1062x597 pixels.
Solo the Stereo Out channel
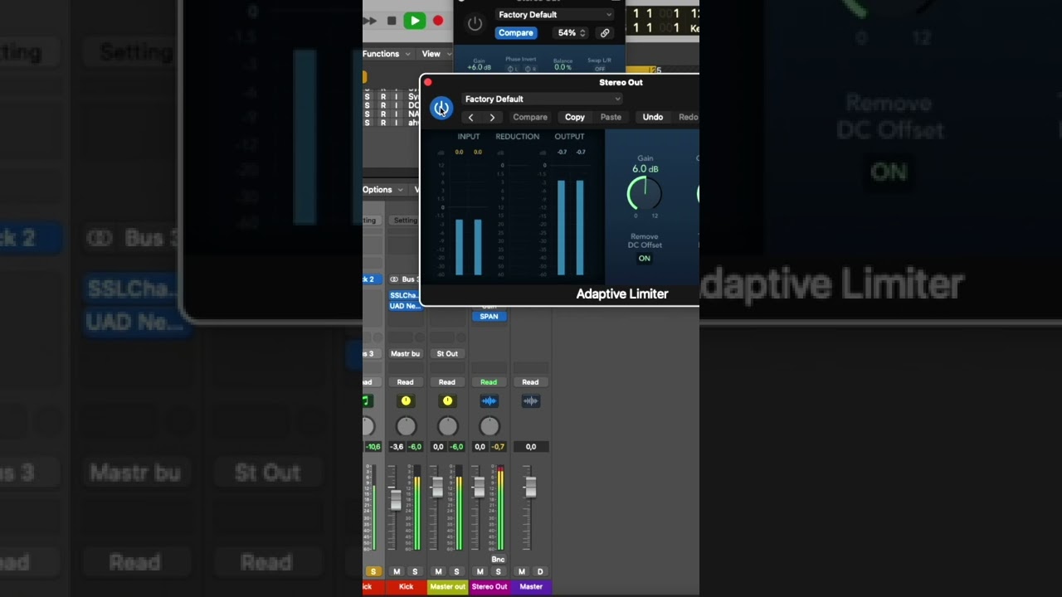[498, 572]
